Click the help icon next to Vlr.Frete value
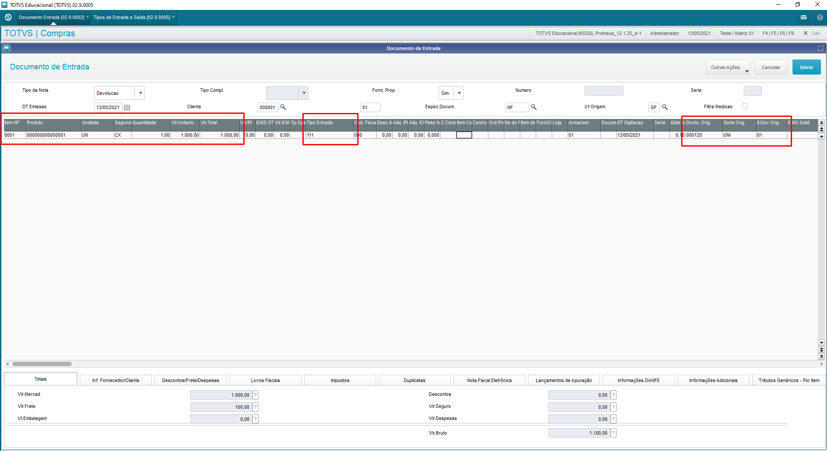Image resolution: width=827 pixels, height=451 pixels. coord(255,407)
